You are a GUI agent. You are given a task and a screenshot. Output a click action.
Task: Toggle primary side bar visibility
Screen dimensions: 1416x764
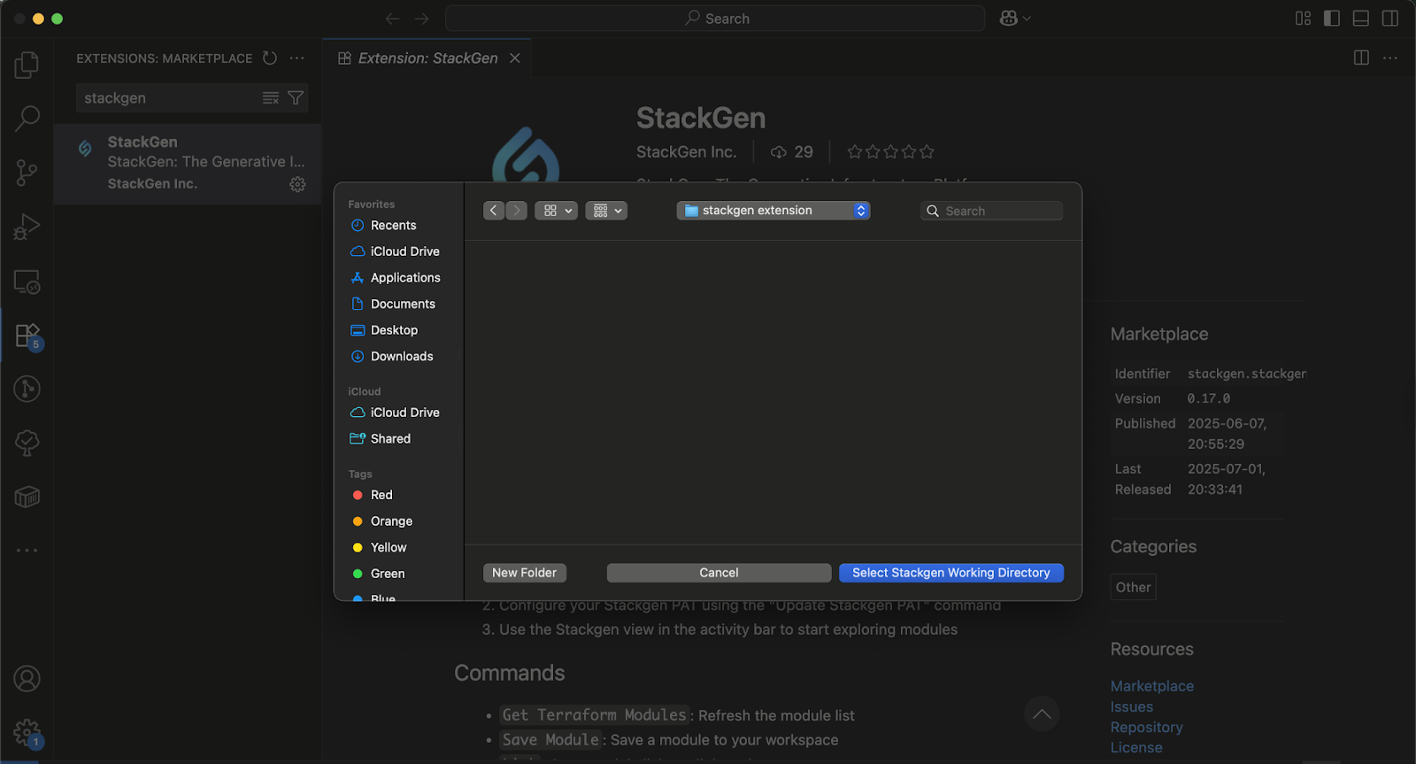click(x=1332, y=19)
